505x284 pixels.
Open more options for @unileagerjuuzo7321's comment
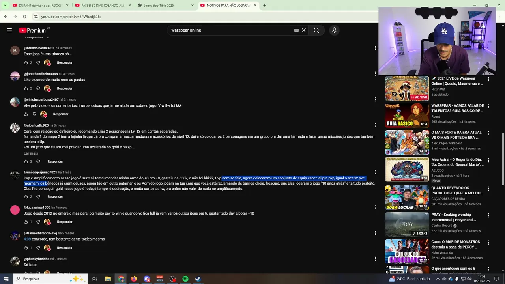(375, 172)
